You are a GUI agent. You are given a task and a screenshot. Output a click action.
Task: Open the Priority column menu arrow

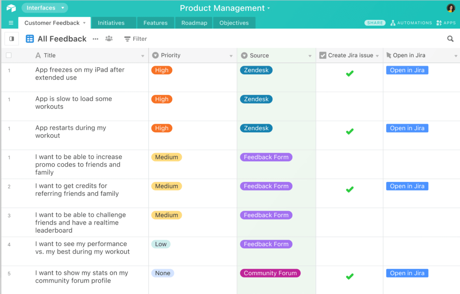231,56
